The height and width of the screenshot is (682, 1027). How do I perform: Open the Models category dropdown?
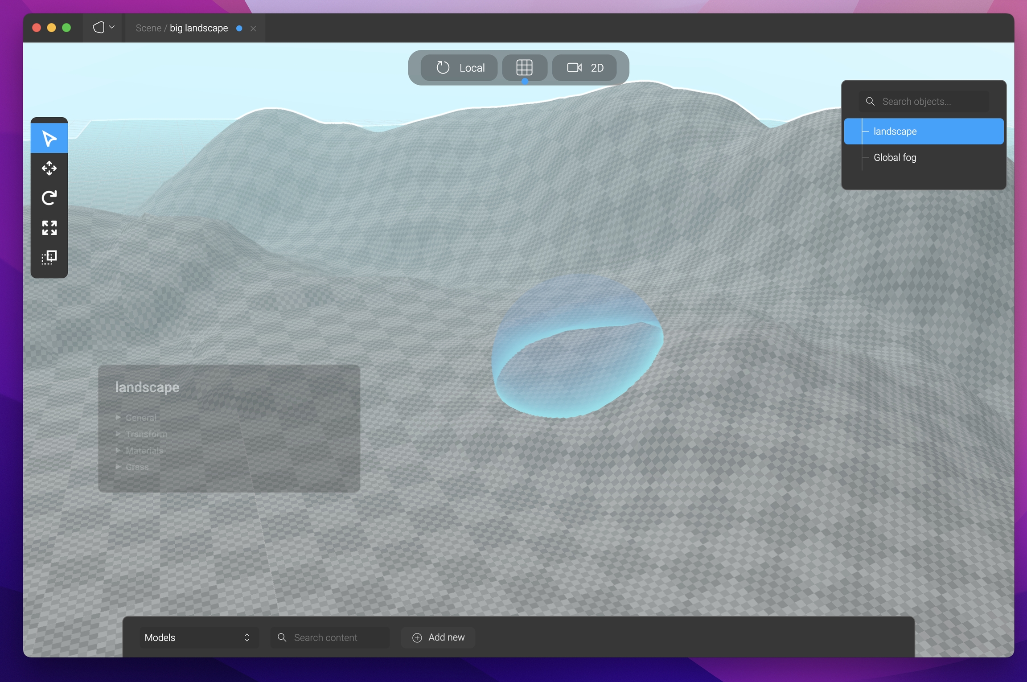click(197, 637)
